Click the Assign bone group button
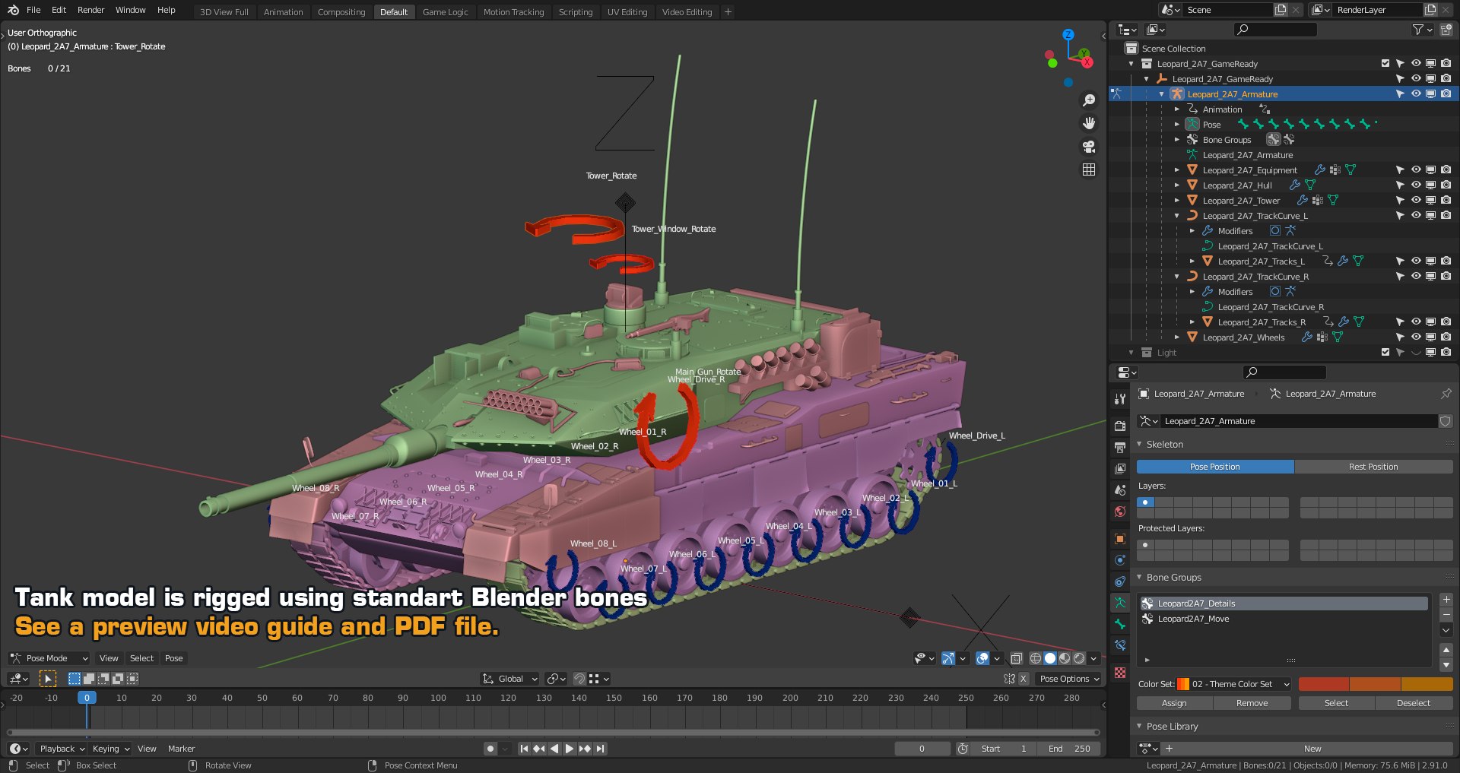This screenshot has width=1460, height=773. click(x=1174, y=703)
